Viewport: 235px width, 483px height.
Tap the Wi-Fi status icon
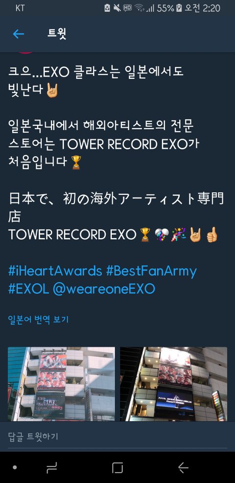(x=140, y=8)
